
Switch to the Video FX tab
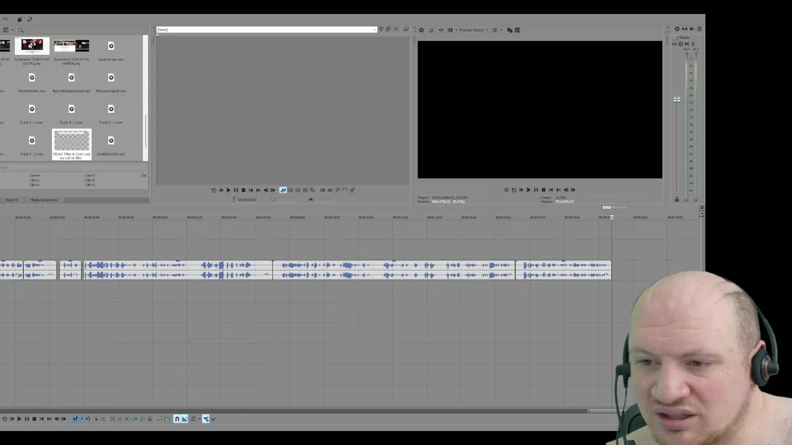[12, 200]
